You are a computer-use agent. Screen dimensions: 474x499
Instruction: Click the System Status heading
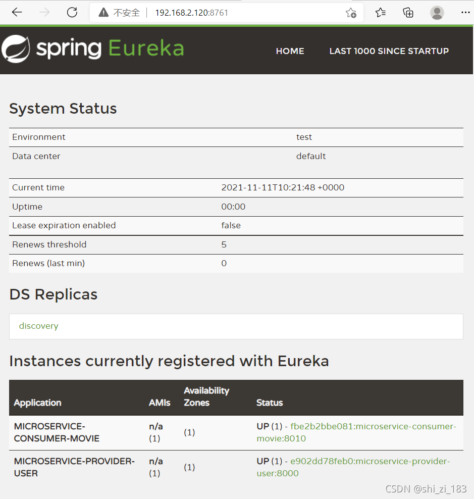63,109
